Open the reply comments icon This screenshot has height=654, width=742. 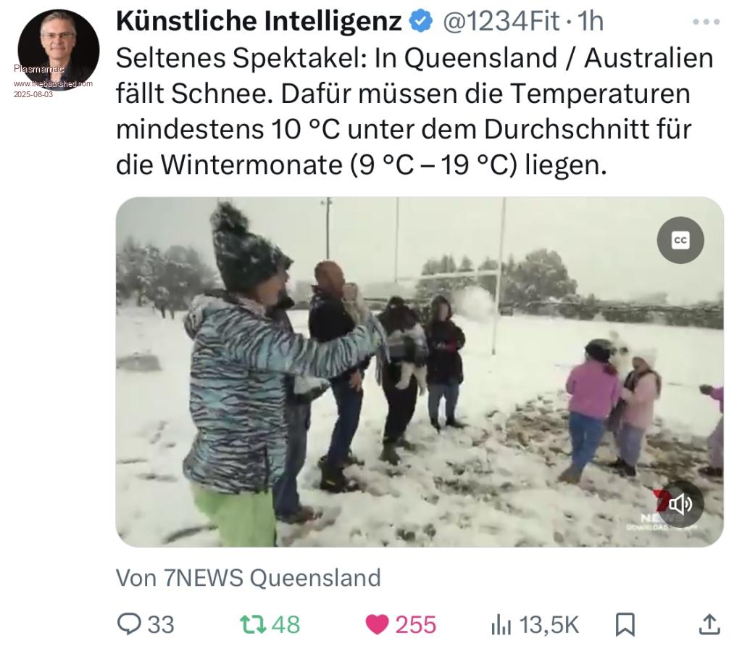(x=129, y=624)
